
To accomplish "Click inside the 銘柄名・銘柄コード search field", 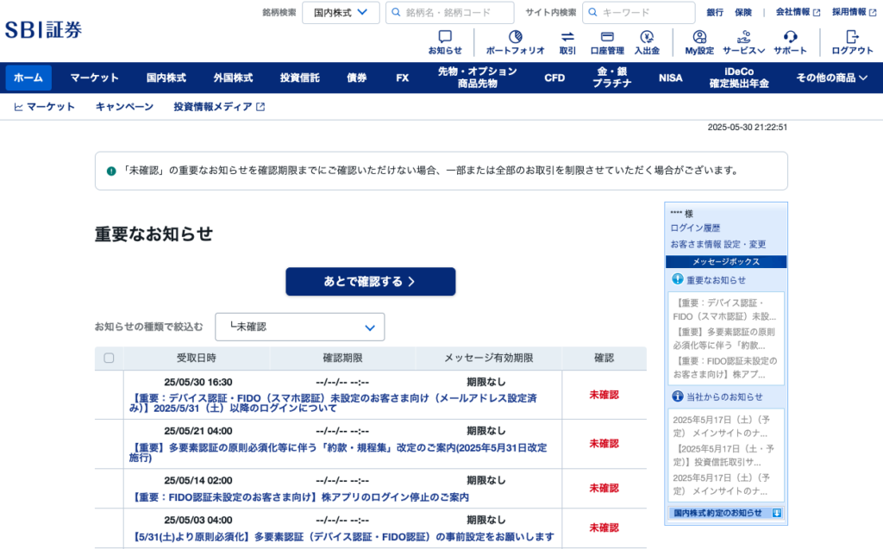I will tap(450, 12).
